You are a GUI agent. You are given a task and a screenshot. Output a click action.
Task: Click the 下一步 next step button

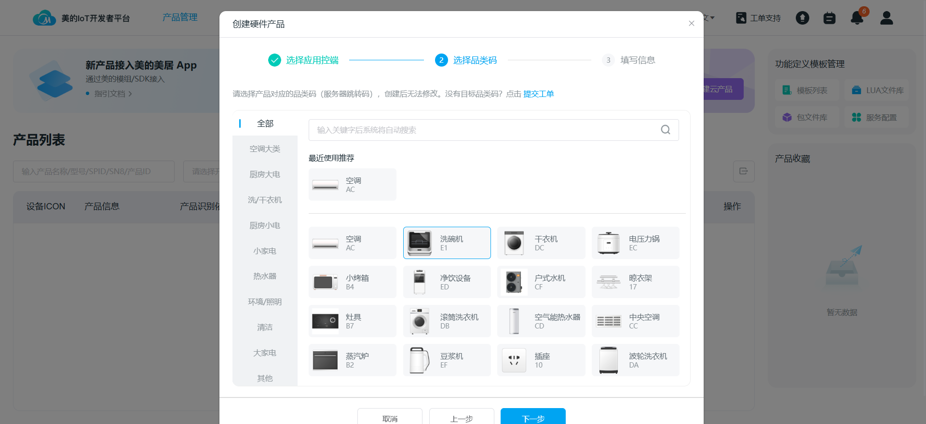pos(533,417)
